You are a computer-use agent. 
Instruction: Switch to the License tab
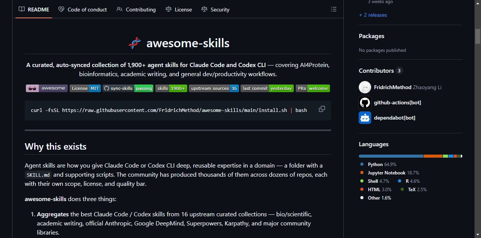[179, 9]
